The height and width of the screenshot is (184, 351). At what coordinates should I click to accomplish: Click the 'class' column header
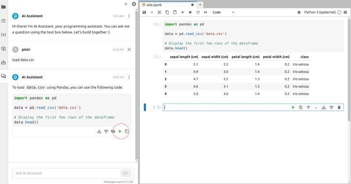tap(304, 57)
